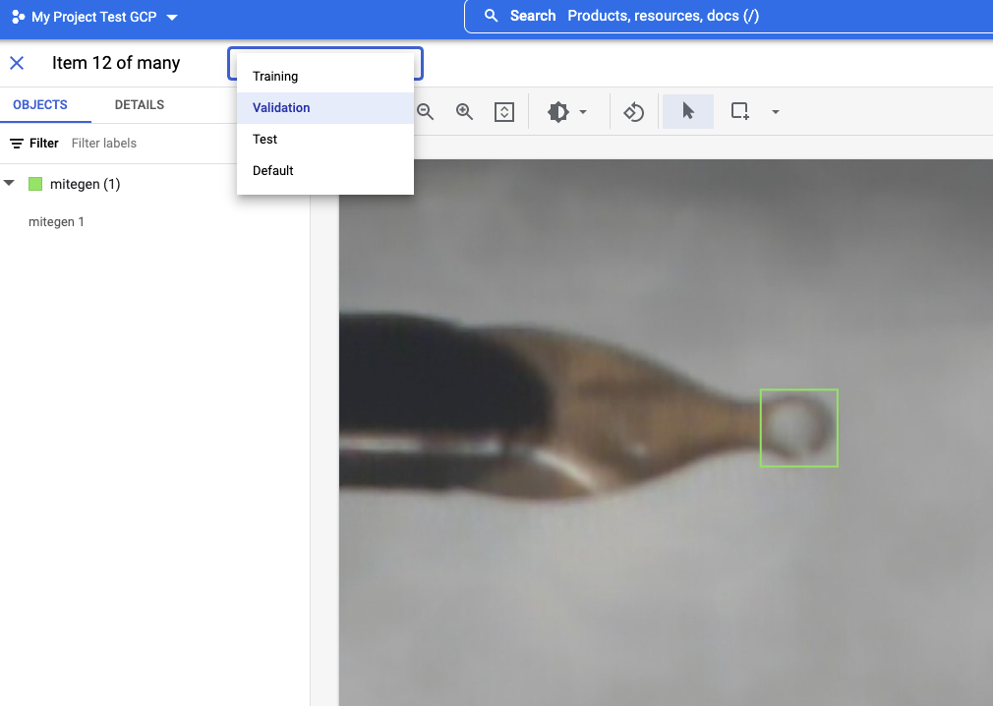Image resolution: width=993 pixels, height=706 pixels.
Task: Select the add bounding box tool
Action: pos(739,111)
